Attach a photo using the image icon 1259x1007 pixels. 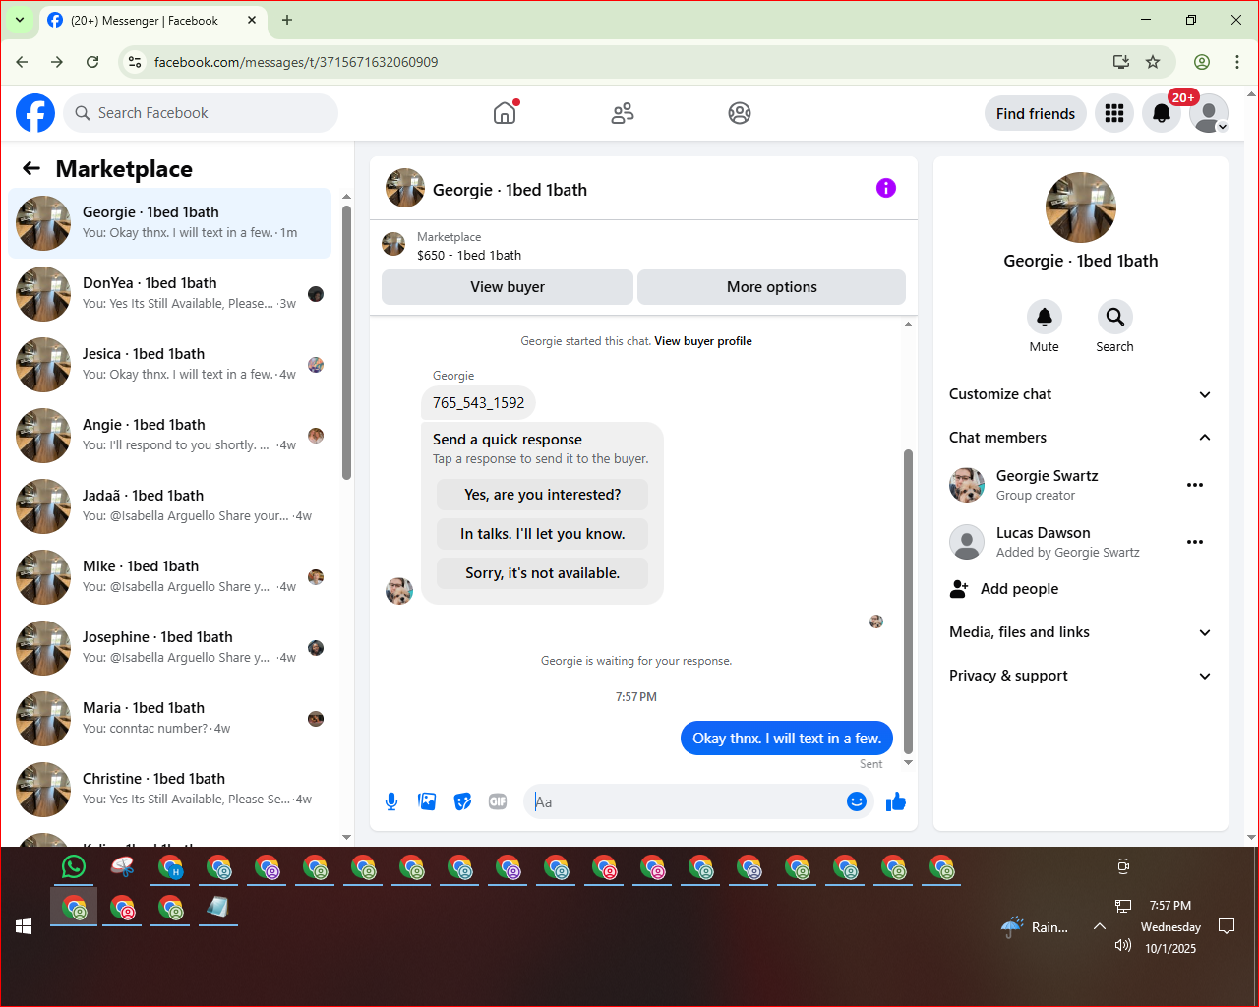[x=427, y=801]
